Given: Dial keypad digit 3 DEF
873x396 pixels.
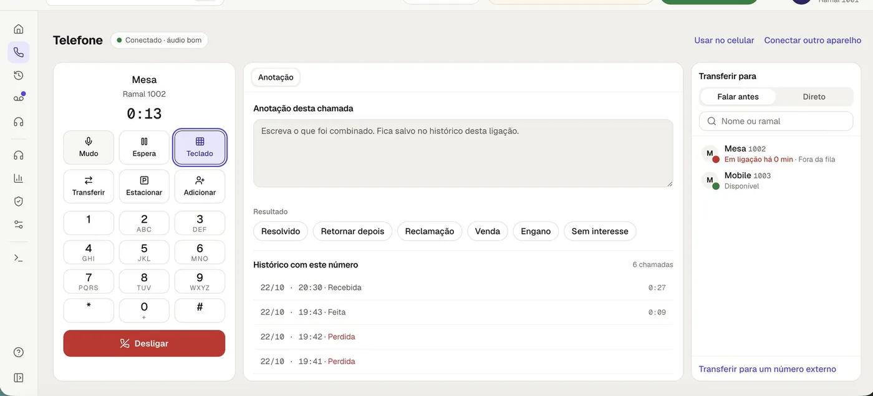Looking at the screenshot, I should pyautogui.click(x=200, y=223).
